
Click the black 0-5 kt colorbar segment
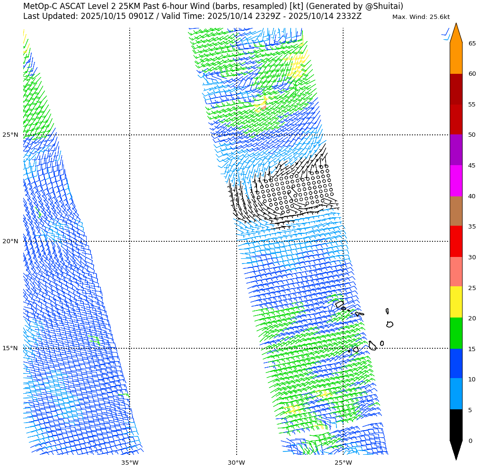456,424
